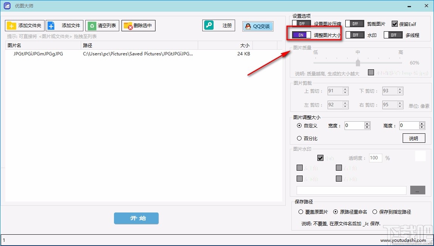This screenshot has height=246, width=434.
Task: Click the 优图大师 app logo icon
Action: 7,6
